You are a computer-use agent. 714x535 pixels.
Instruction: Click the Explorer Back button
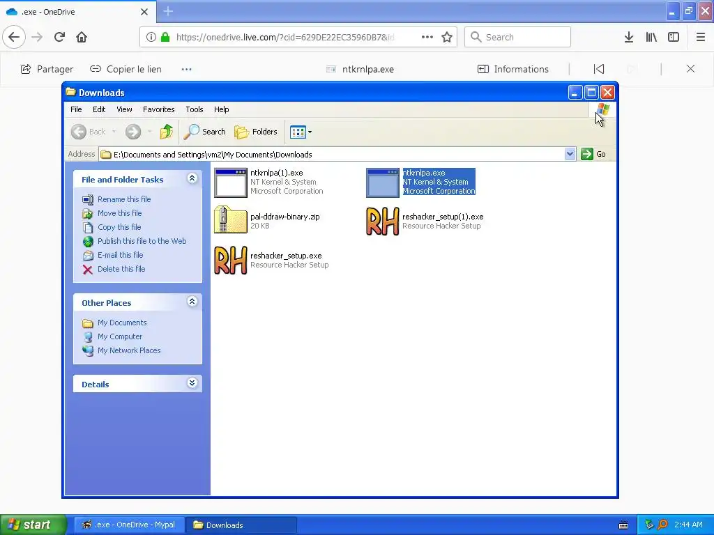click(x=89, y=132)
